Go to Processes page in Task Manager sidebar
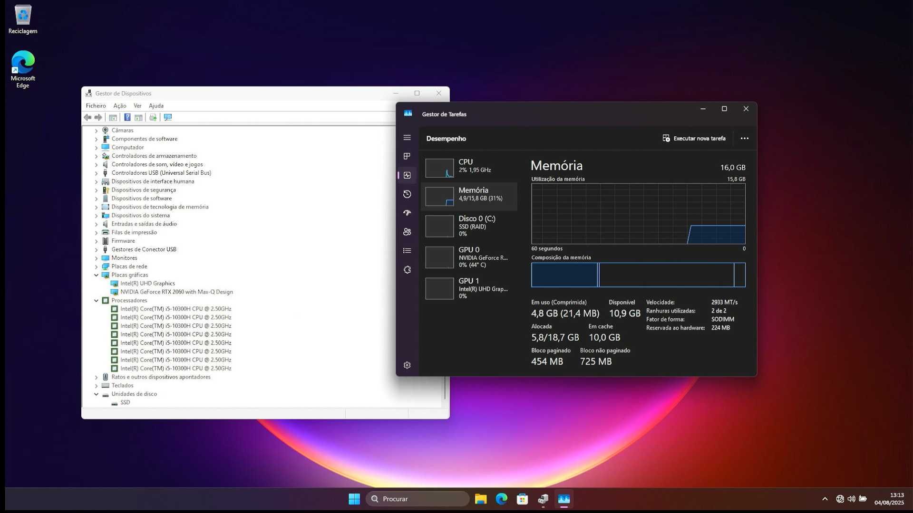This screenshot has height=513, width=913. pyautogui.click(x=407, y=156)
